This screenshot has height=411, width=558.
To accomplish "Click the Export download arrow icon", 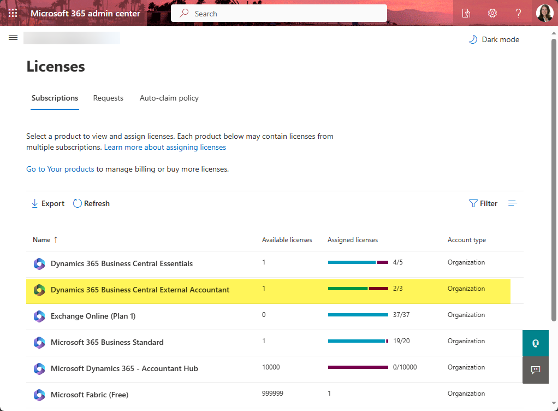I will tap(34, 203).
